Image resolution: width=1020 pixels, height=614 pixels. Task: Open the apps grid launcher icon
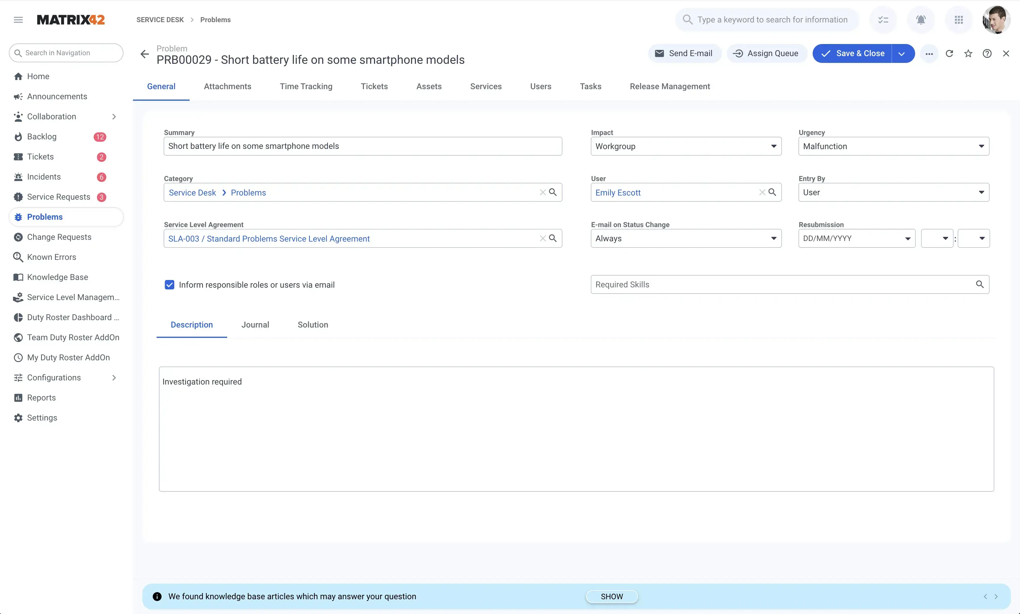click(x=959, y=19)
